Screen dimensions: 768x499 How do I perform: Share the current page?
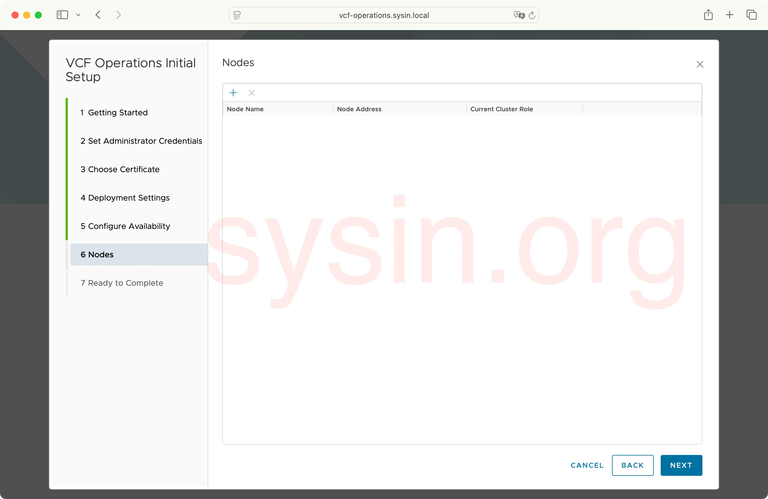(709, 15)
